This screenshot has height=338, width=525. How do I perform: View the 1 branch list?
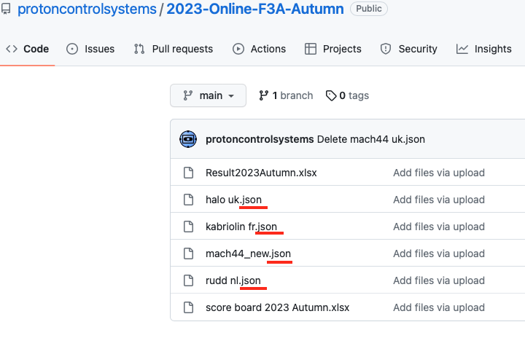pyautogui.click(x=286, y=95)
